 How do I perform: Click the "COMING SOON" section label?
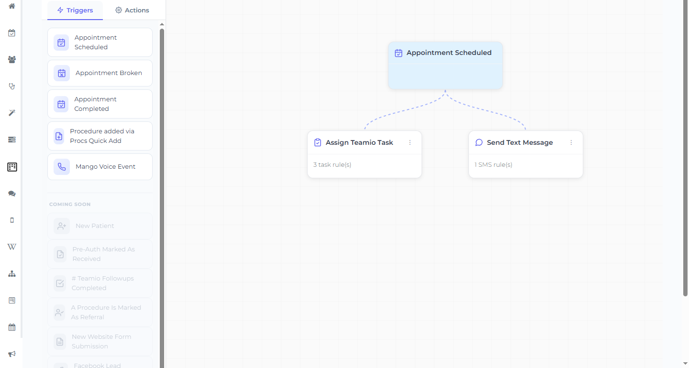coord(70,205)
